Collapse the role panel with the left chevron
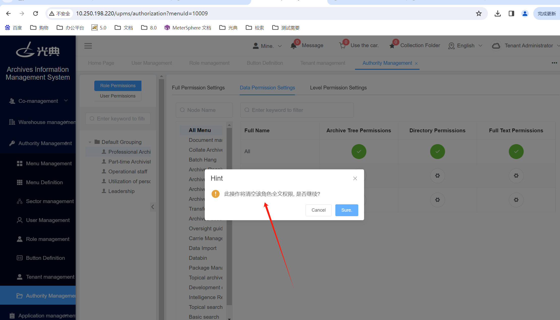 coord(153,207)
